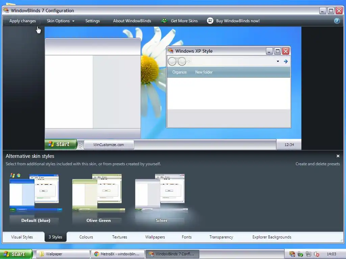The width and height of the screenshot is (346, 259).
Task: Click Get More Skins link
Action: (184, 21)
